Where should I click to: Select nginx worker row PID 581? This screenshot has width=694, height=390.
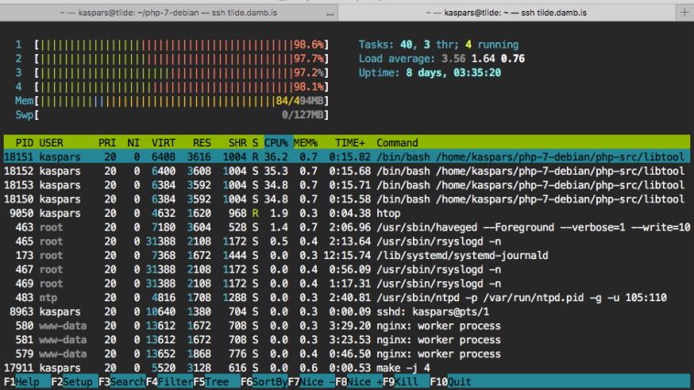(347, 340)
